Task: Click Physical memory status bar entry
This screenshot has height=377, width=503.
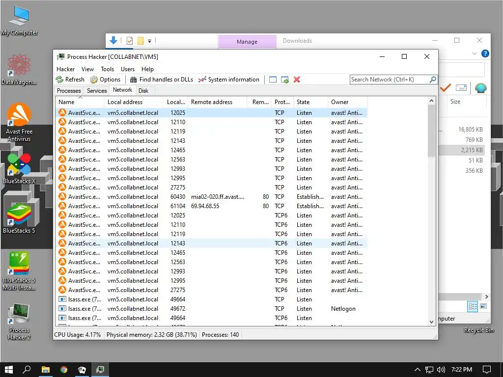Action: [x=151, y=335]
